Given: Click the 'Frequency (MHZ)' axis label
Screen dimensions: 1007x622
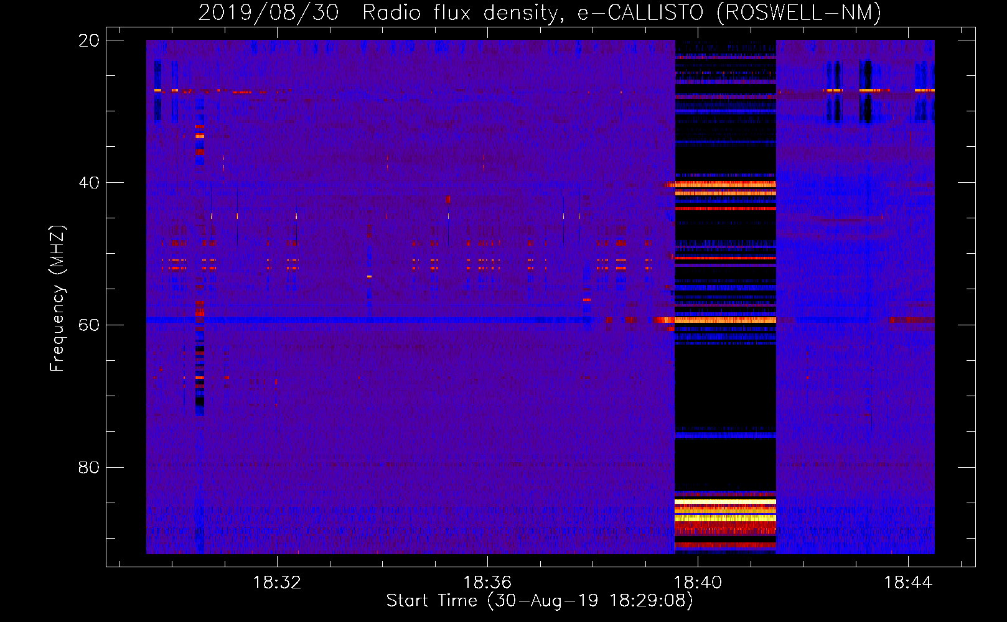Looking at the screenshot, I should coord(57,299).
